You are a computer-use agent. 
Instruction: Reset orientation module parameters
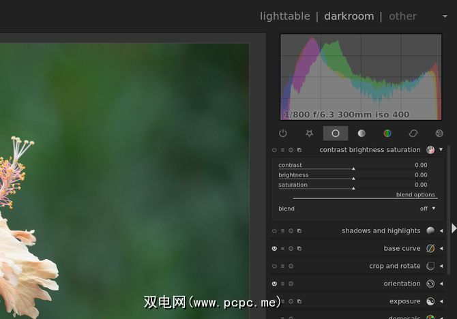[x=291, y=284]
